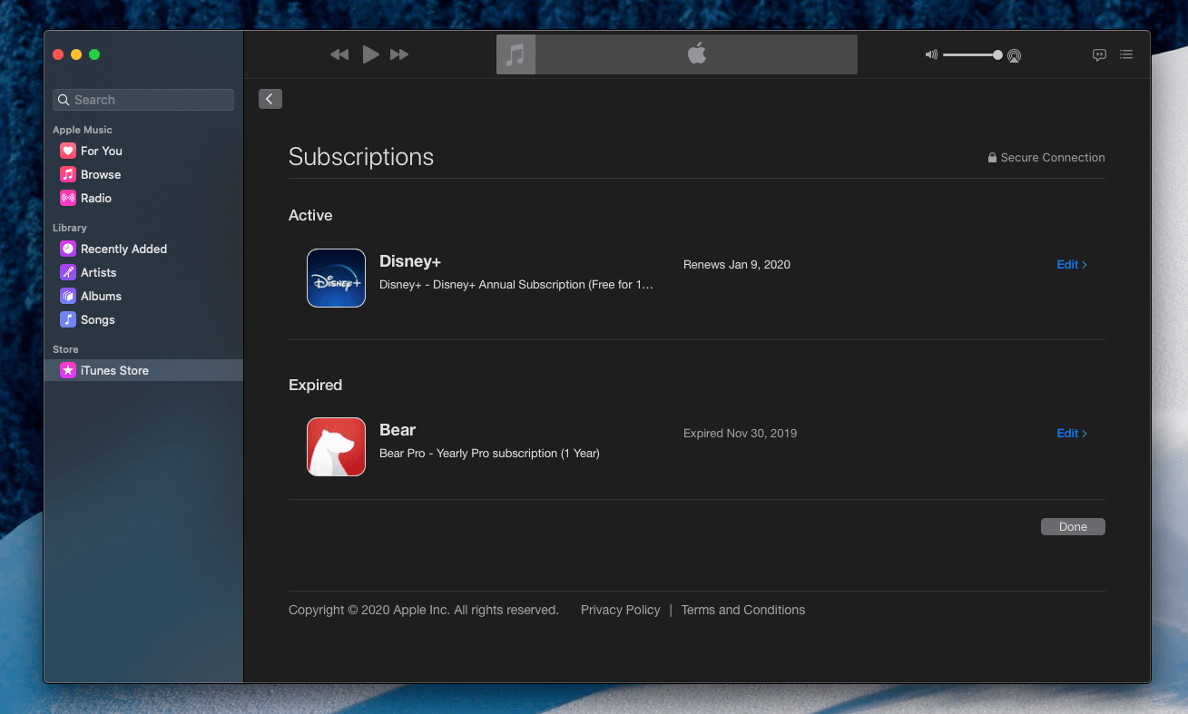The image size is (1188, 714).
Task: Open the Up Next list icon
Action: click(x=1126, y=54)
